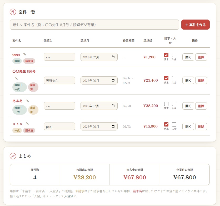Click the 時給 tag under gggg

coord(17,61)
